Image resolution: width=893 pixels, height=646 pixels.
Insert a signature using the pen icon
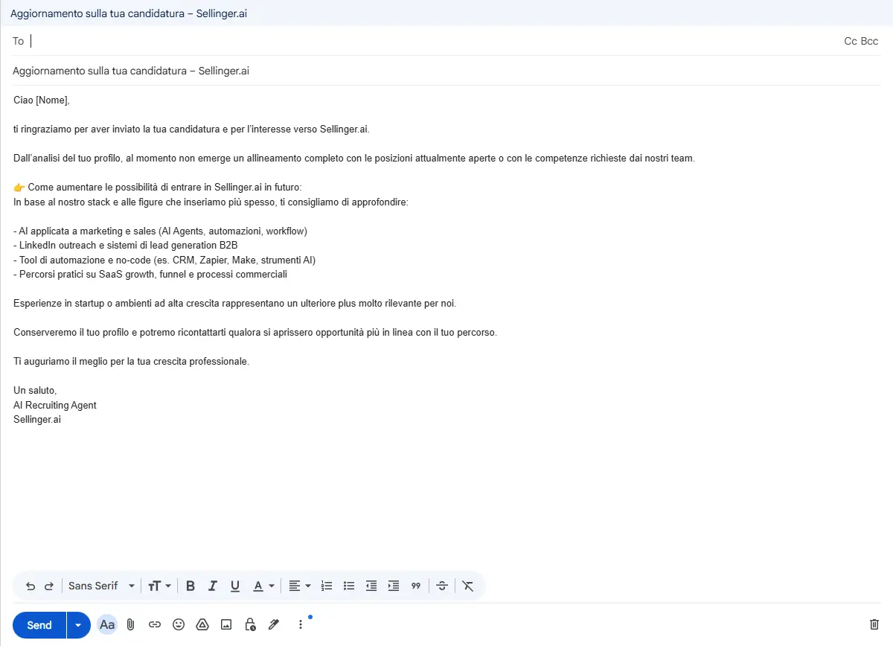(x=274, y=624)
